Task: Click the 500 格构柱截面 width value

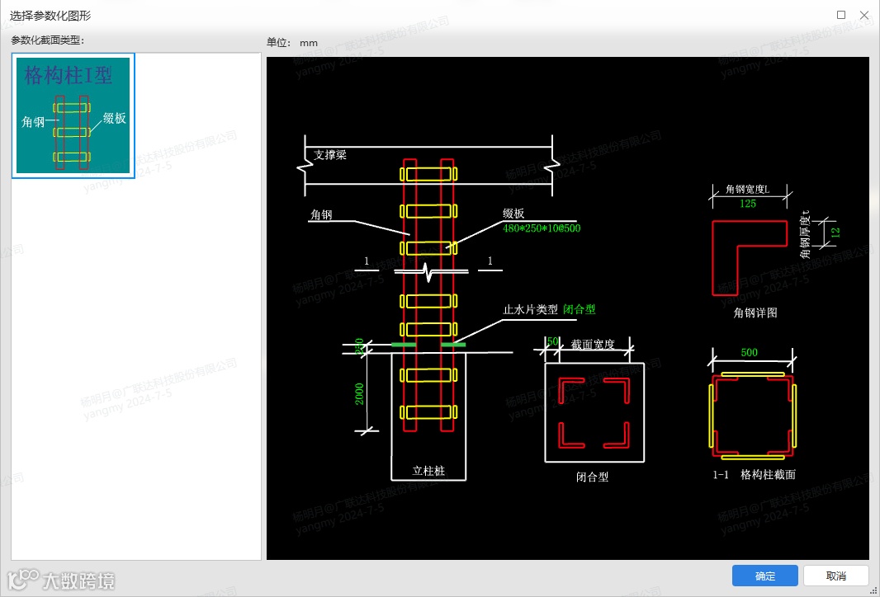Action: pyautogui.click(x=750, y=353)
